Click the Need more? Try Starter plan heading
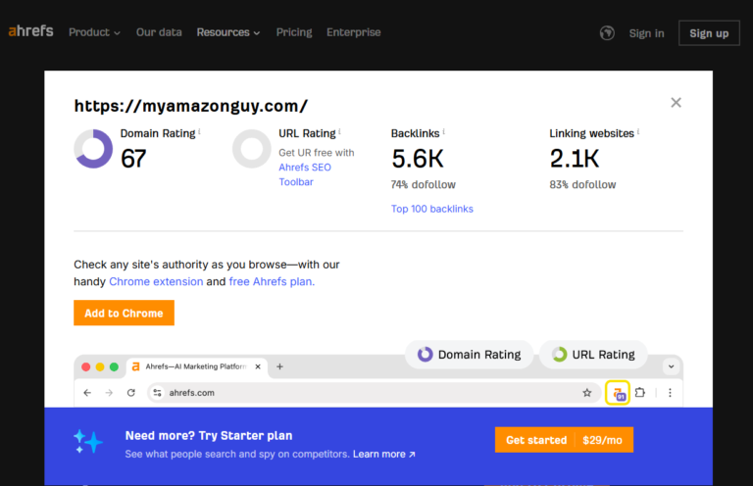Screen dimensions: 753x486 click(209, 436)
